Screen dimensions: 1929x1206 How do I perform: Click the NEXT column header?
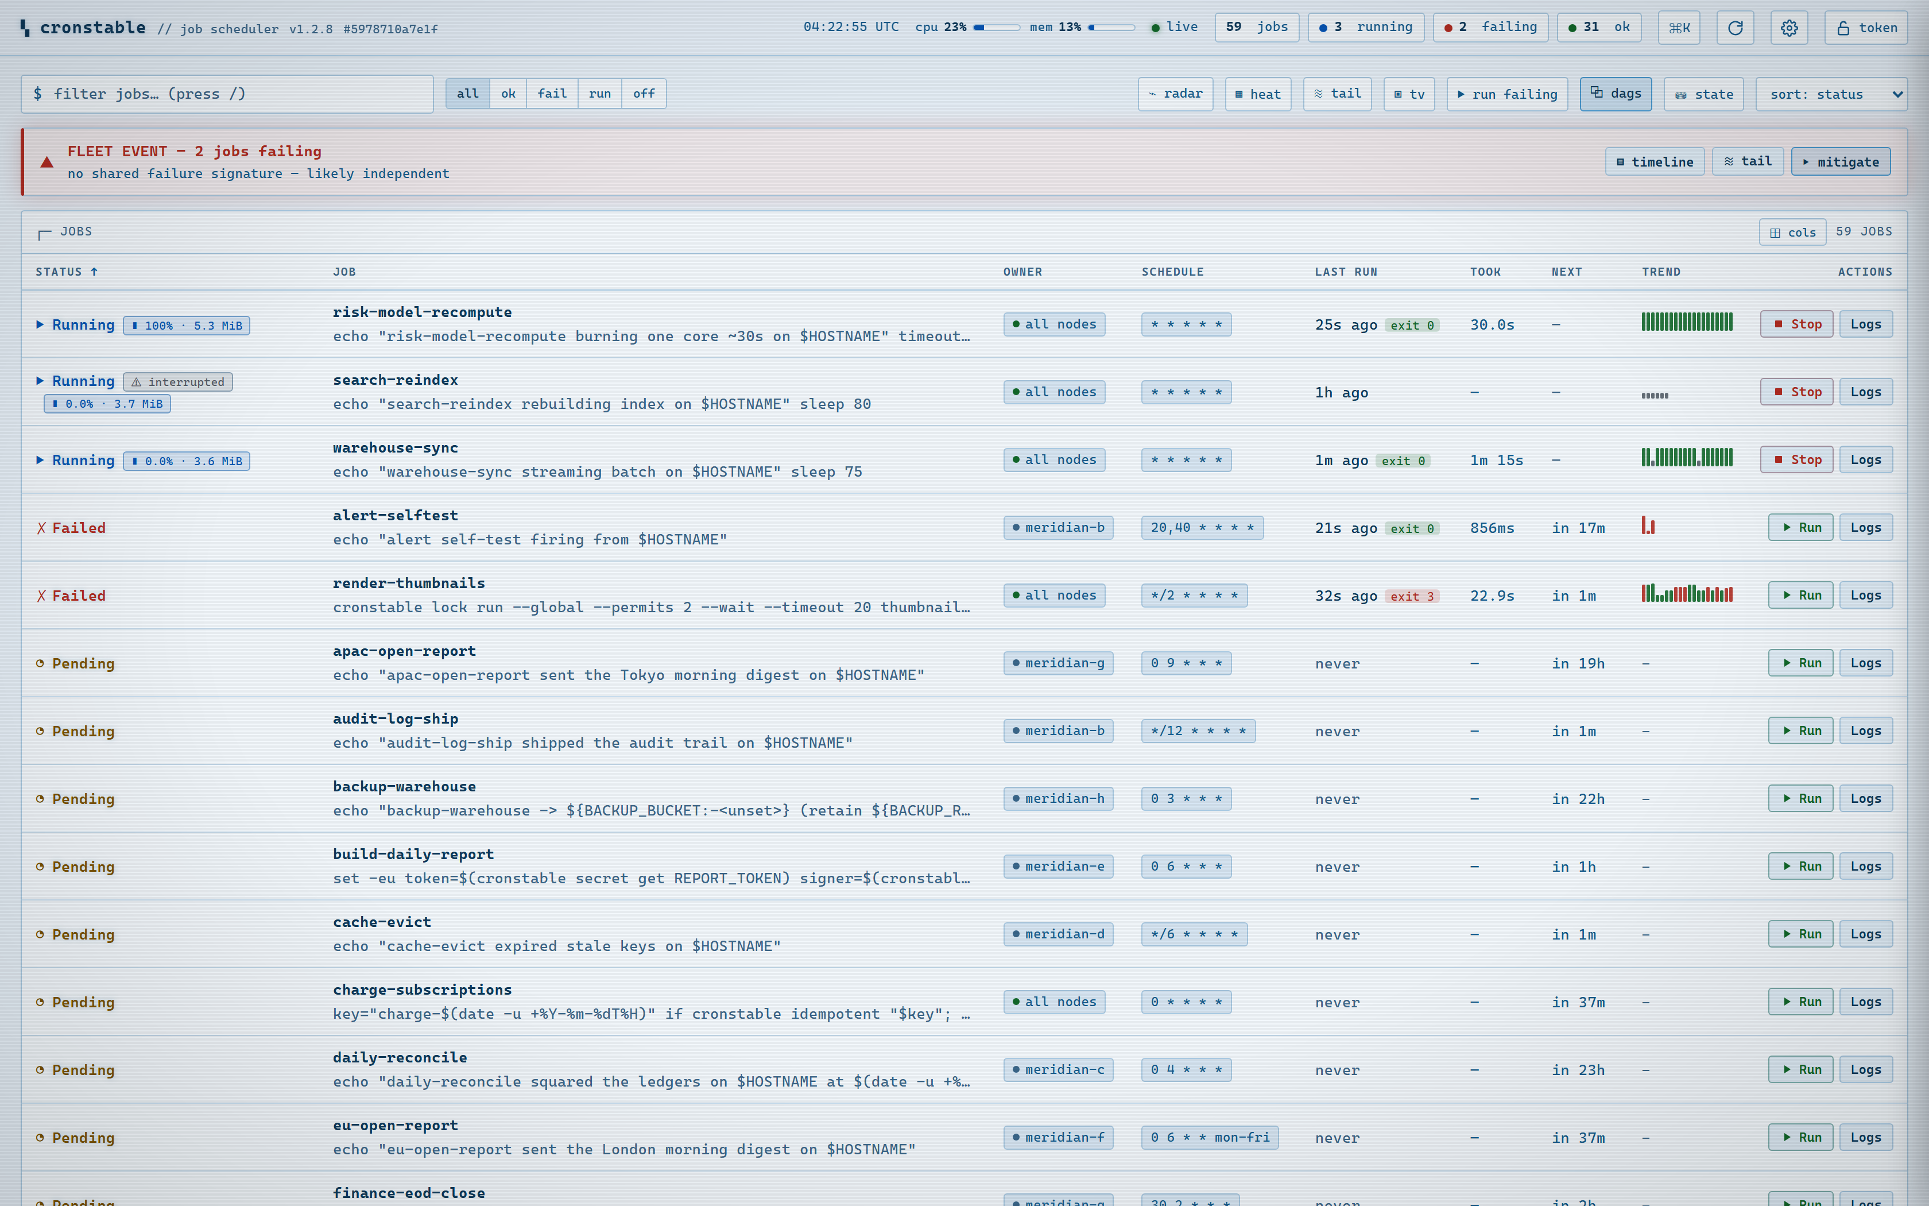[x=1566, y=272]
